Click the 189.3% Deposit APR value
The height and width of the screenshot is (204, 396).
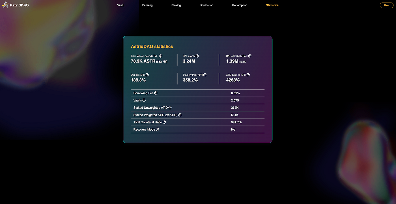click(138, 80)
